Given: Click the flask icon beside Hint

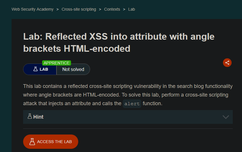Looking at the screenshot, I should [30, 116].
